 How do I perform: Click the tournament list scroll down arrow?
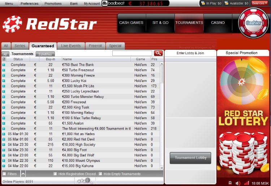(x=162, y=168)
